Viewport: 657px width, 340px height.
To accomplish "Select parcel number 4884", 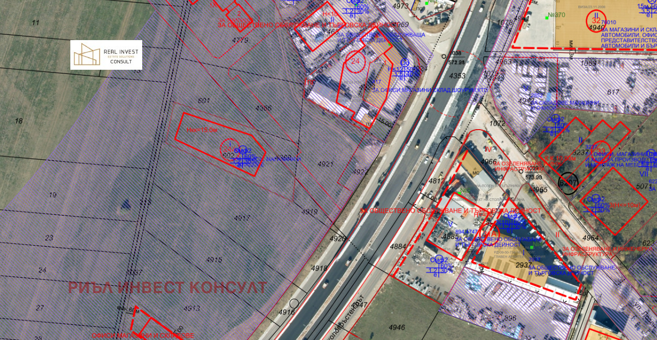I will 398,246.
